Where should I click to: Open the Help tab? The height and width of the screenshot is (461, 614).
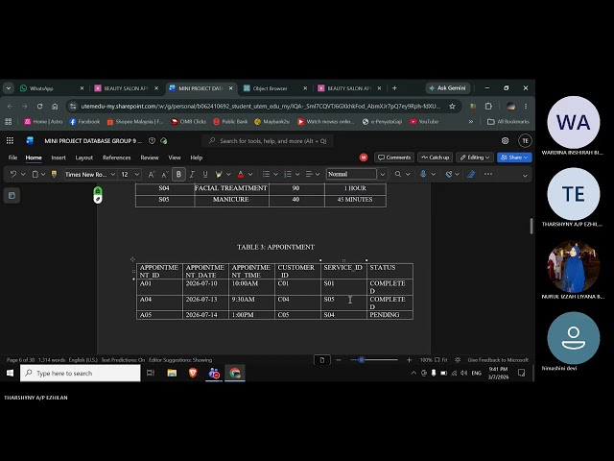tap(196, 158)
